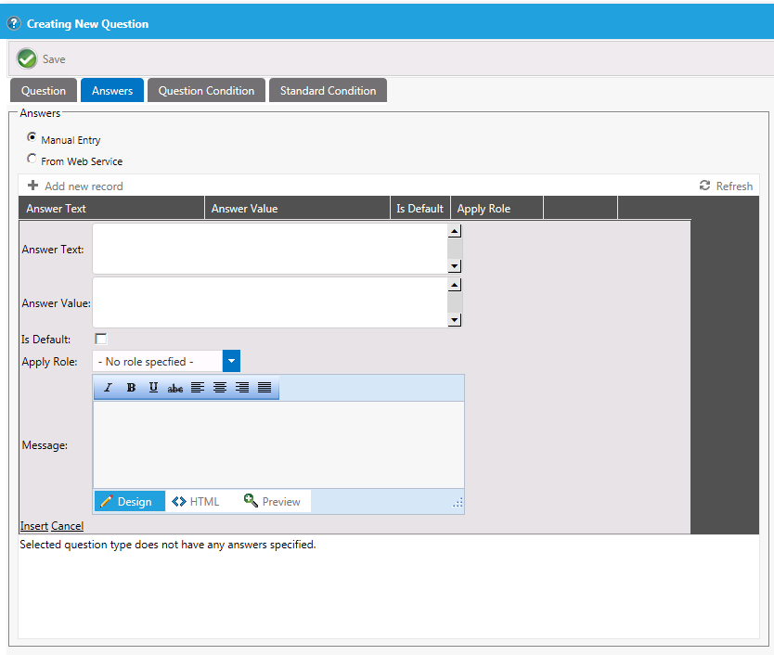Screen dimensions: 774x655
Task: Toggle Bold in message editor
Action: point(131,388)
